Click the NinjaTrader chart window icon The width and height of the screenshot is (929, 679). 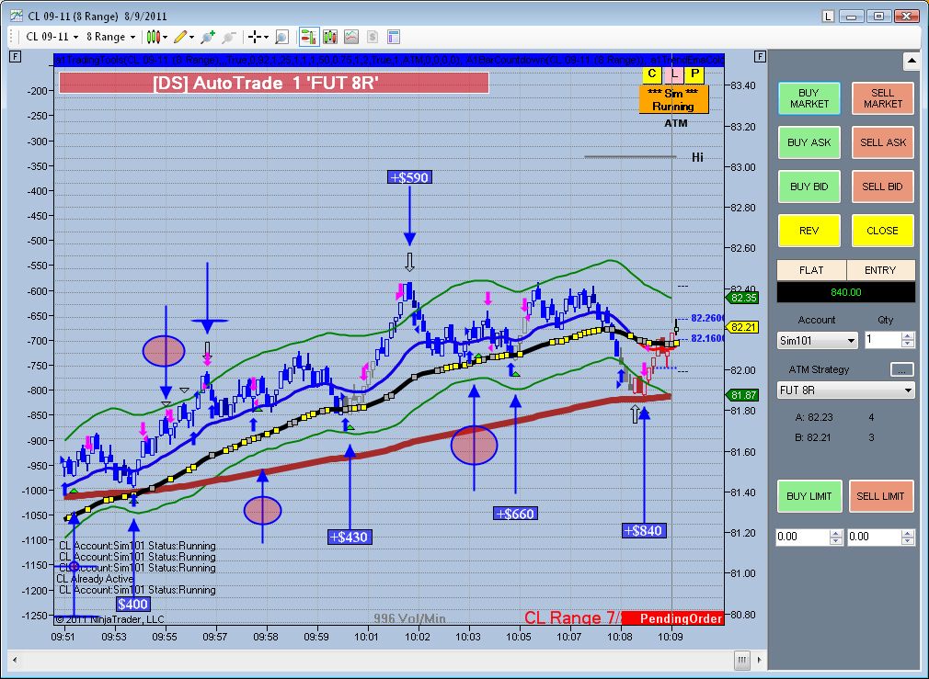tap(16, 16)
